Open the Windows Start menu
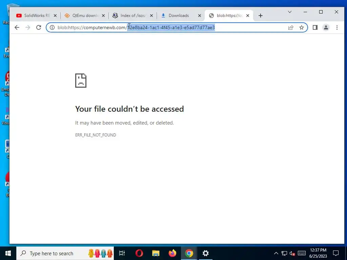This screenshot has height=260, width=347. (8, 253)
